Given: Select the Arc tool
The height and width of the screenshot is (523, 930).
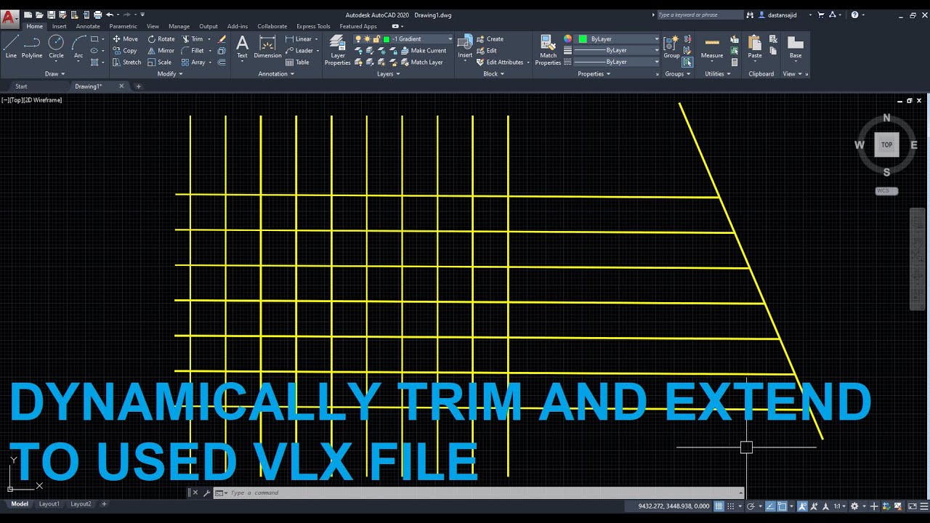Looking at the screenshot, I should coord(78,46).
